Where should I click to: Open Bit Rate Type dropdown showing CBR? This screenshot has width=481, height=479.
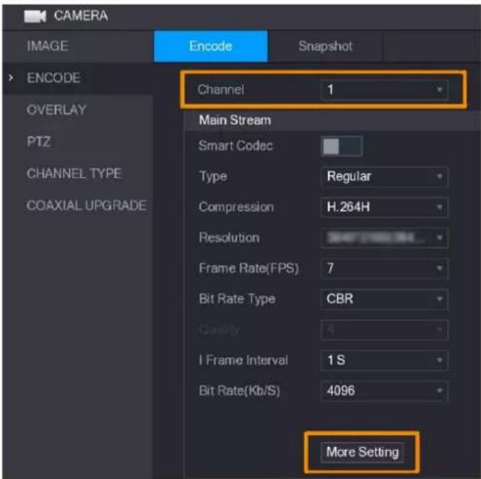pos(384,299)
